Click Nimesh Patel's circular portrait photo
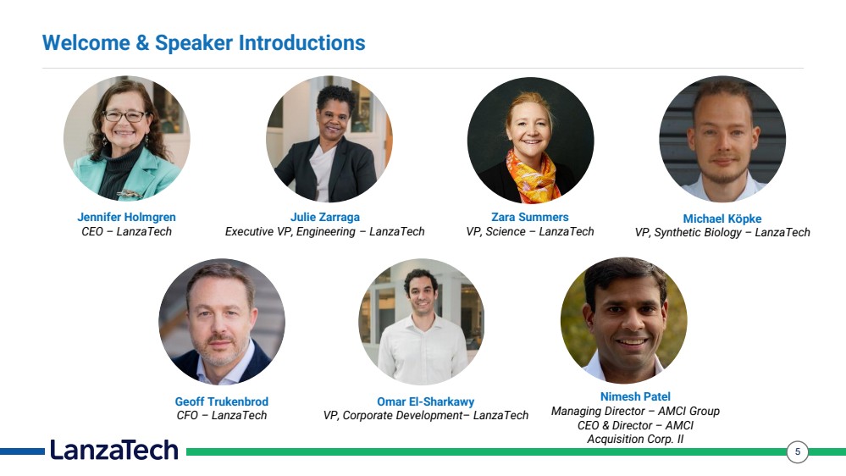Screen dimensions: 846x476 coord(624,320)
